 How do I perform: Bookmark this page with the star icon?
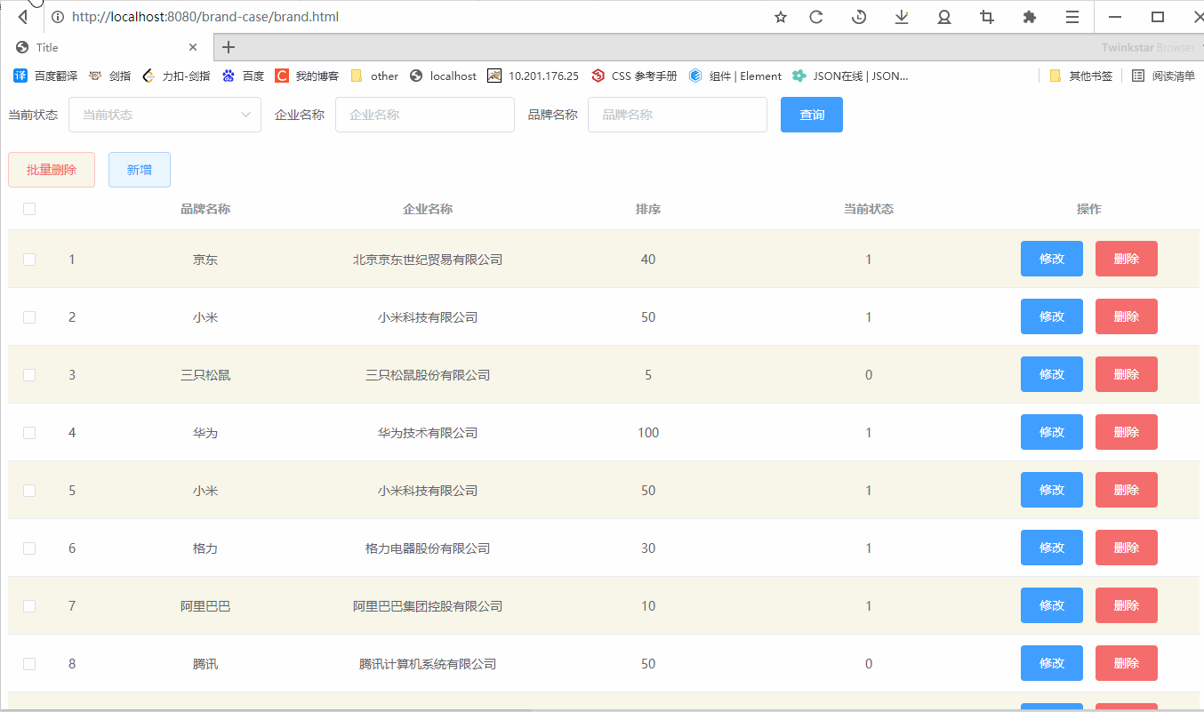(781, 17)
